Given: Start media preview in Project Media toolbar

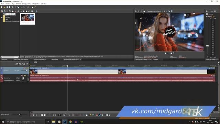Looking at the screenshot, I should pyautogui.click(x=24, y=11).
